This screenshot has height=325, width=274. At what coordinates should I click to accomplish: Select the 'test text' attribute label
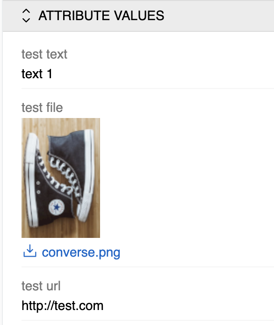pos(44,54)
